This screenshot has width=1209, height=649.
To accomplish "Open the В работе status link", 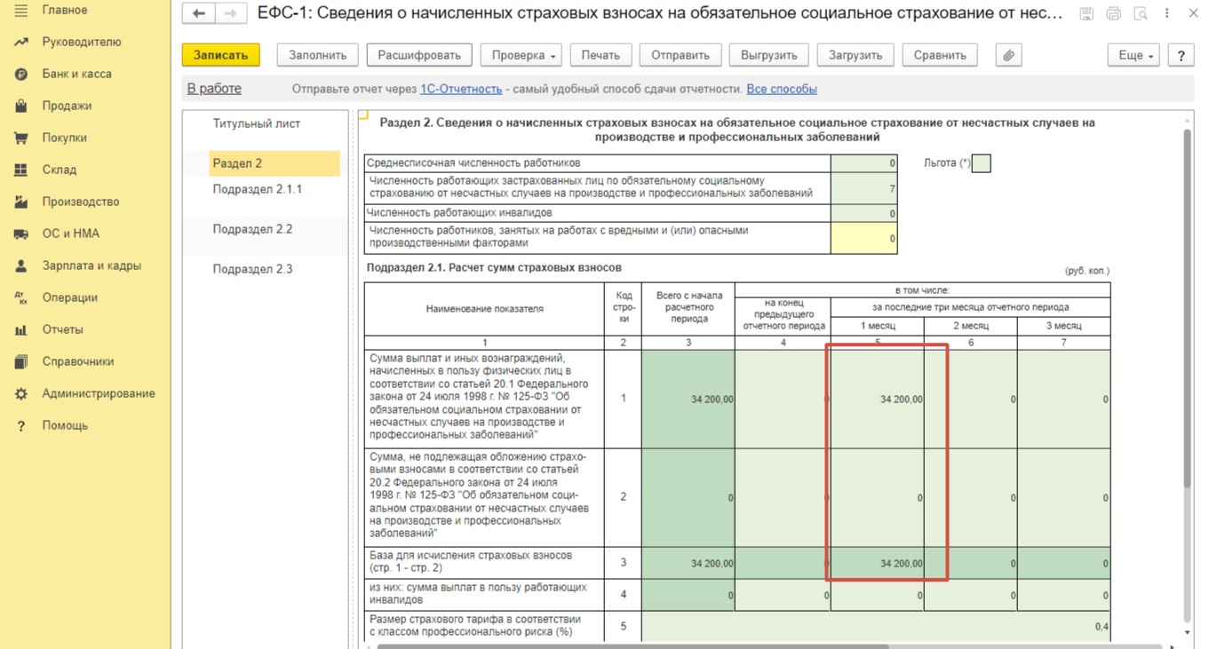I will point(214,89).
